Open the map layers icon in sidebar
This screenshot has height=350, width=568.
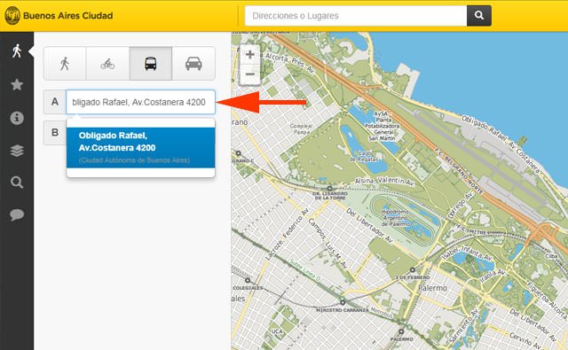[x=17, y=151]
